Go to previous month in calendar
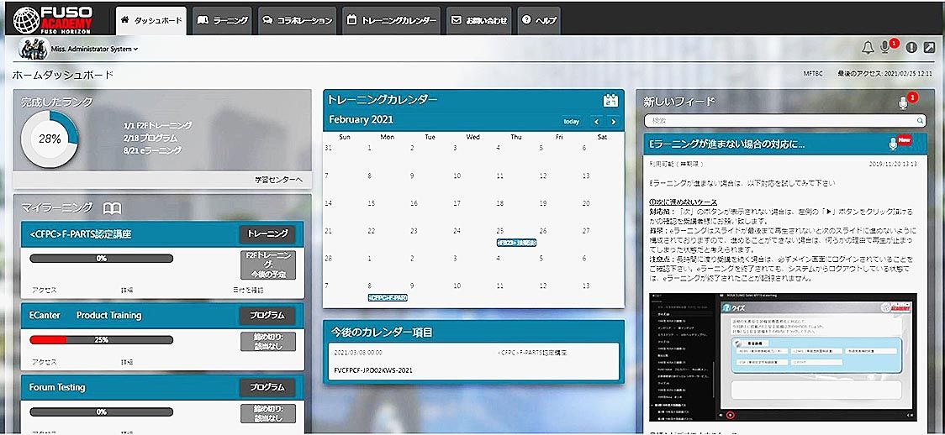 [595, 121]
